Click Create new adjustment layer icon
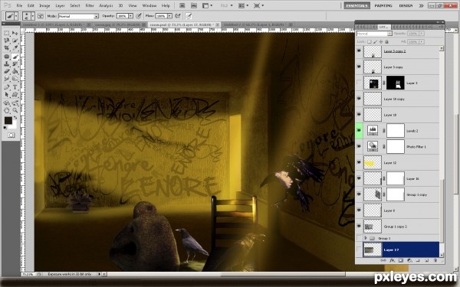The image size is (460, 287). (409, 260)
